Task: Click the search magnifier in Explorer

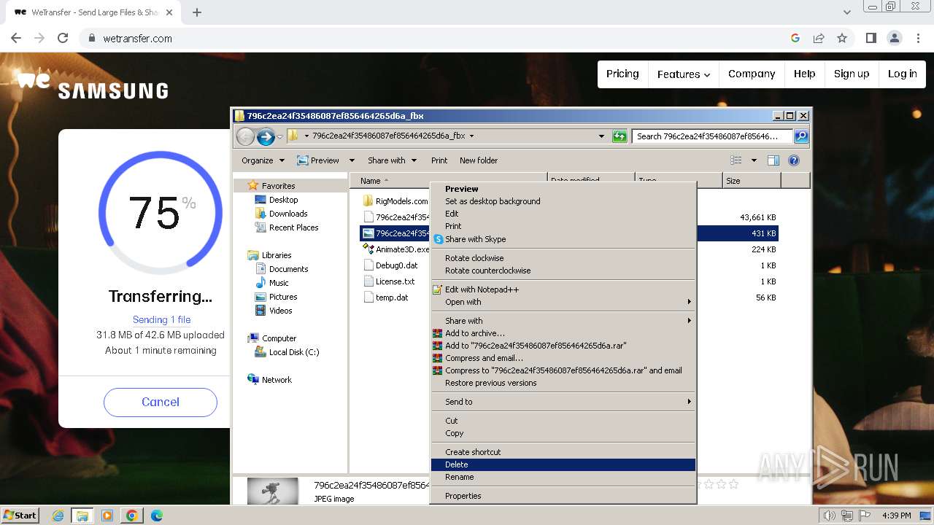Action: 800,136
